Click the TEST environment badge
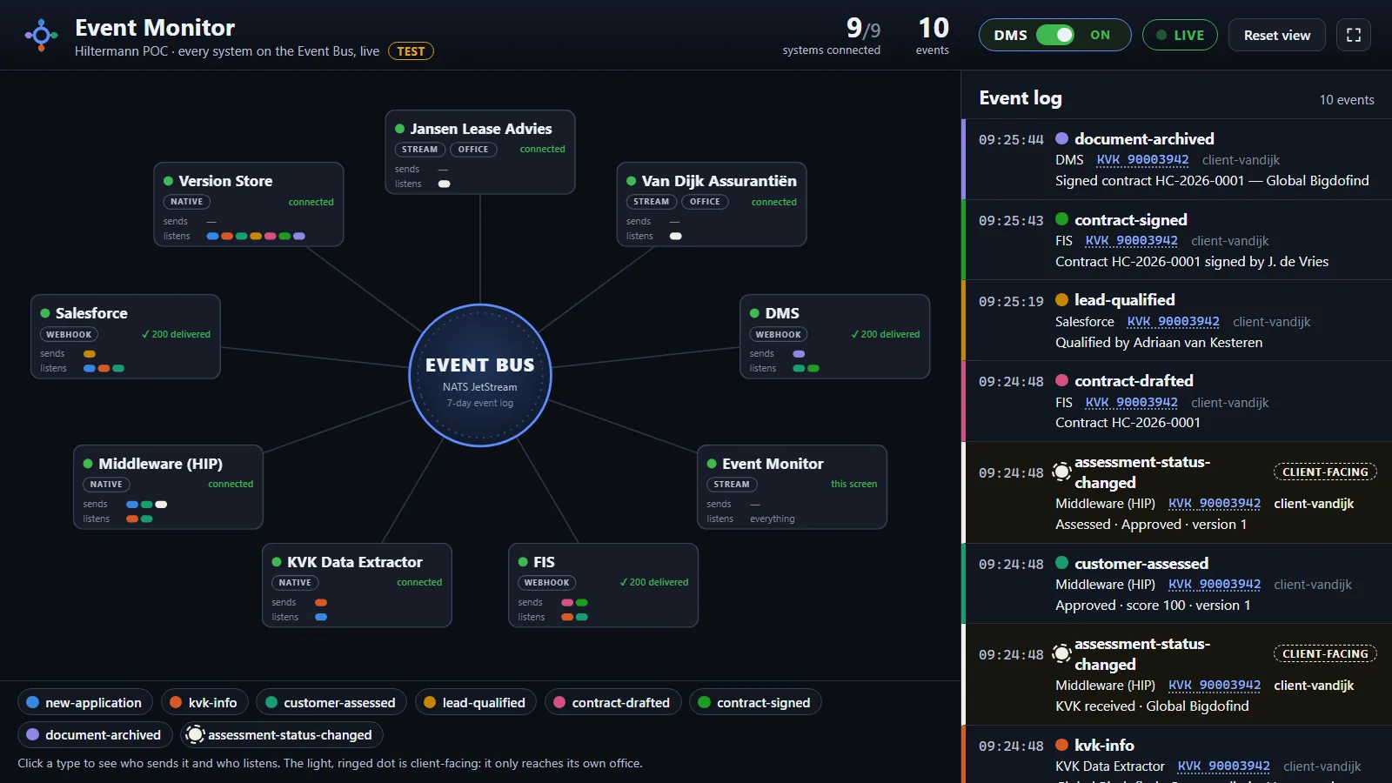Screen dimensions: 1392x783 411,51
